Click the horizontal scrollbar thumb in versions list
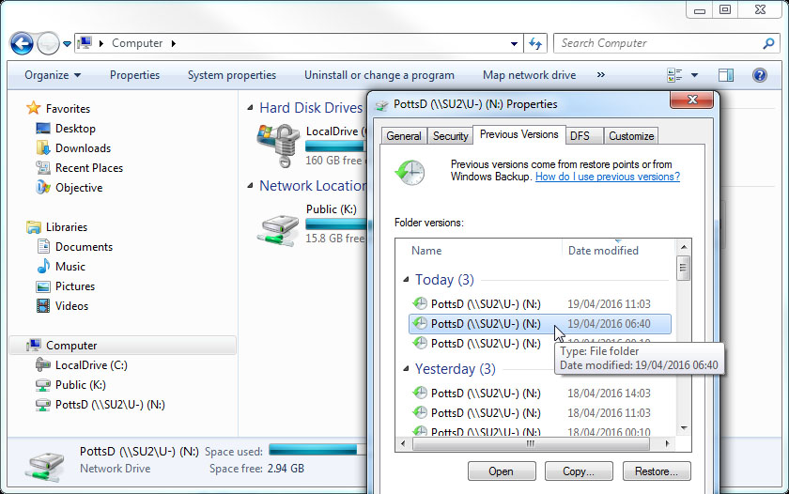Viewport: 789px width, 494px height. 531,443
